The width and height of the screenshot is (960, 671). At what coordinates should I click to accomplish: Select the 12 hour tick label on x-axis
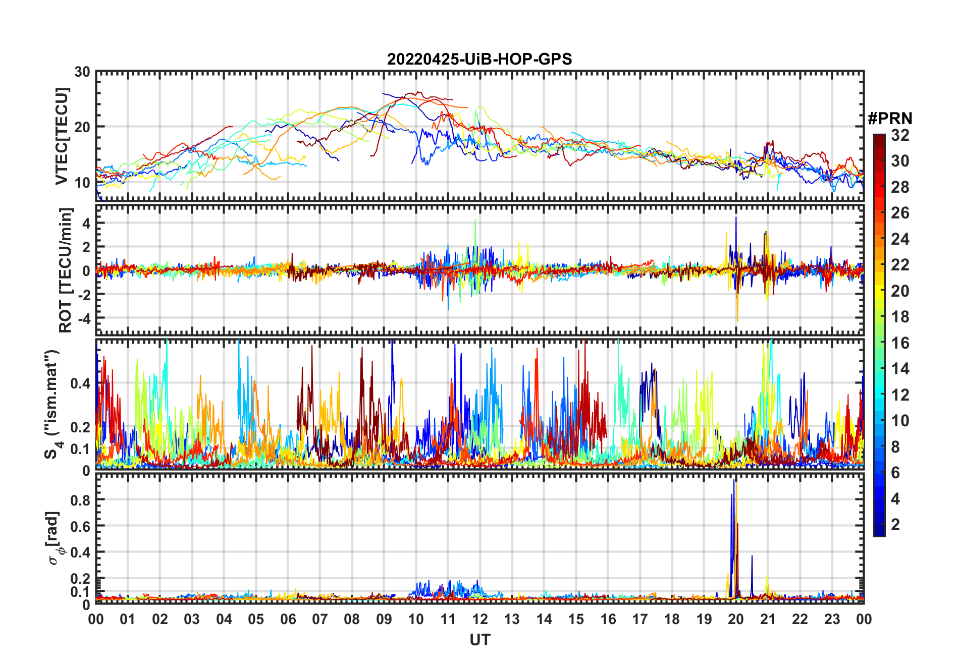click(x=479, y=620)
